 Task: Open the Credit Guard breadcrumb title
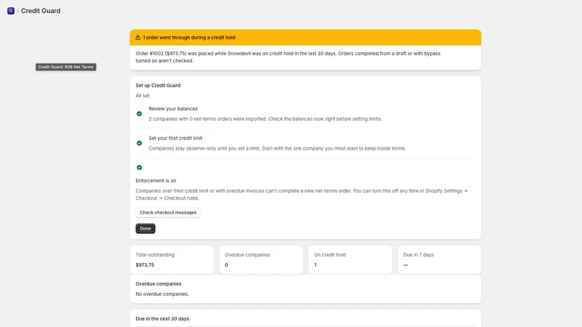pos(41,11)
